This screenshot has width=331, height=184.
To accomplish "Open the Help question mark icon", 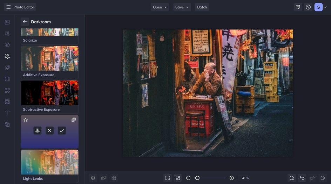I will coord(308,7).
